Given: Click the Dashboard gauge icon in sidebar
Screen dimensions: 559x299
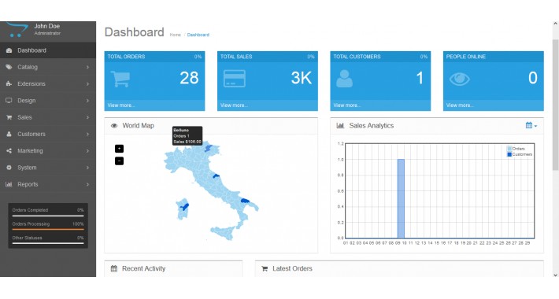Looking at the screenshot, I should 9,50.
